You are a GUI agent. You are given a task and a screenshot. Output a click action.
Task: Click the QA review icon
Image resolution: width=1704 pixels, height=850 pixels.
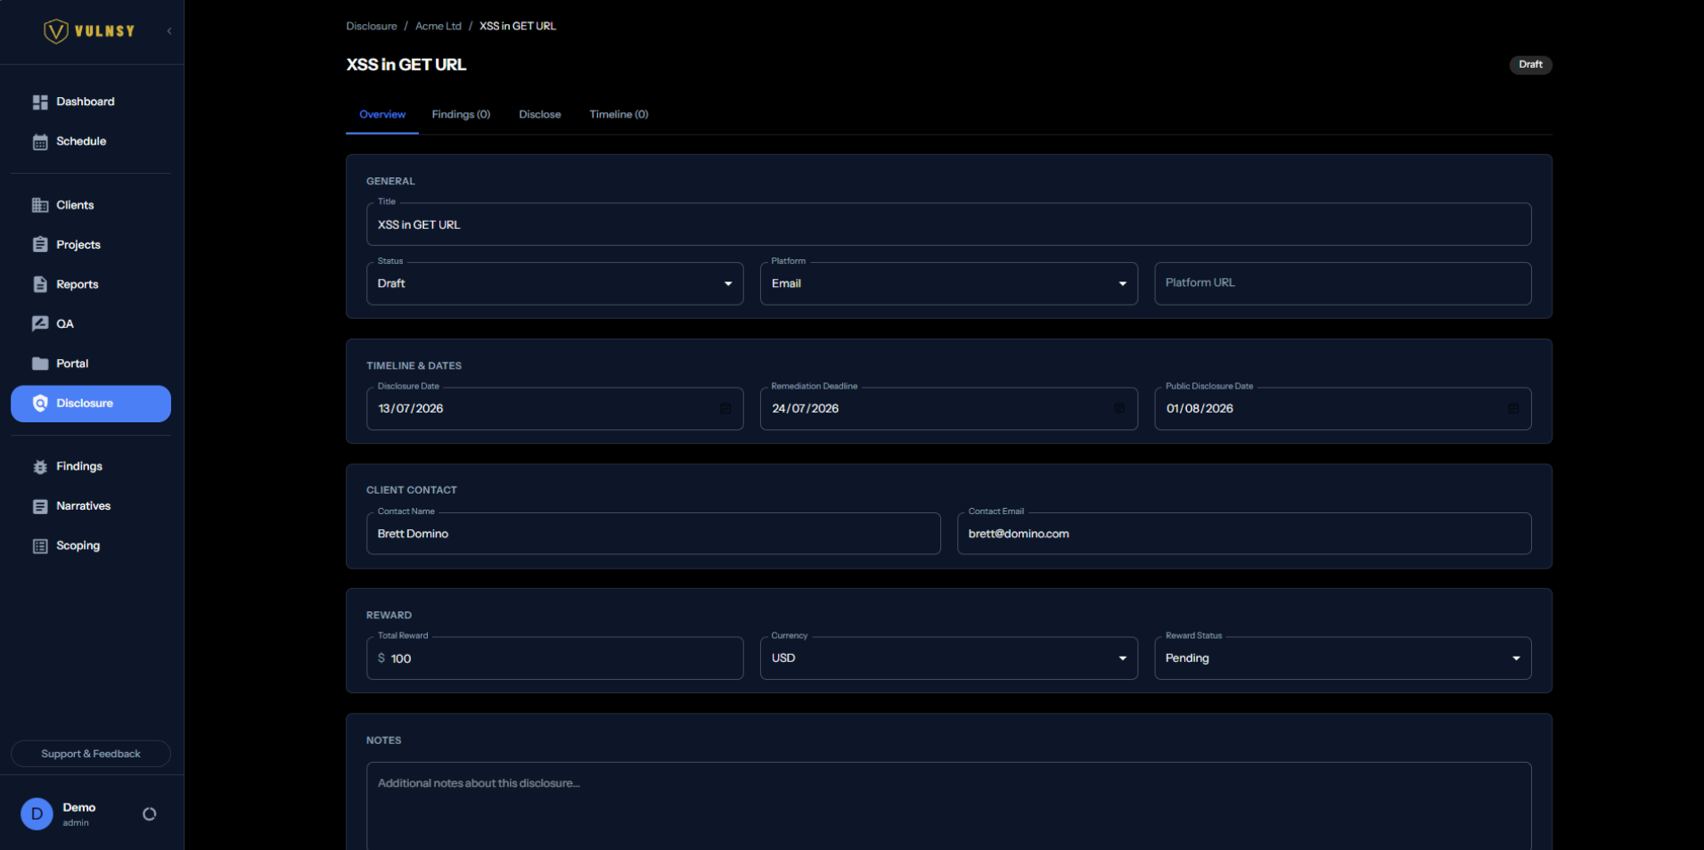[x=40, y=323]
